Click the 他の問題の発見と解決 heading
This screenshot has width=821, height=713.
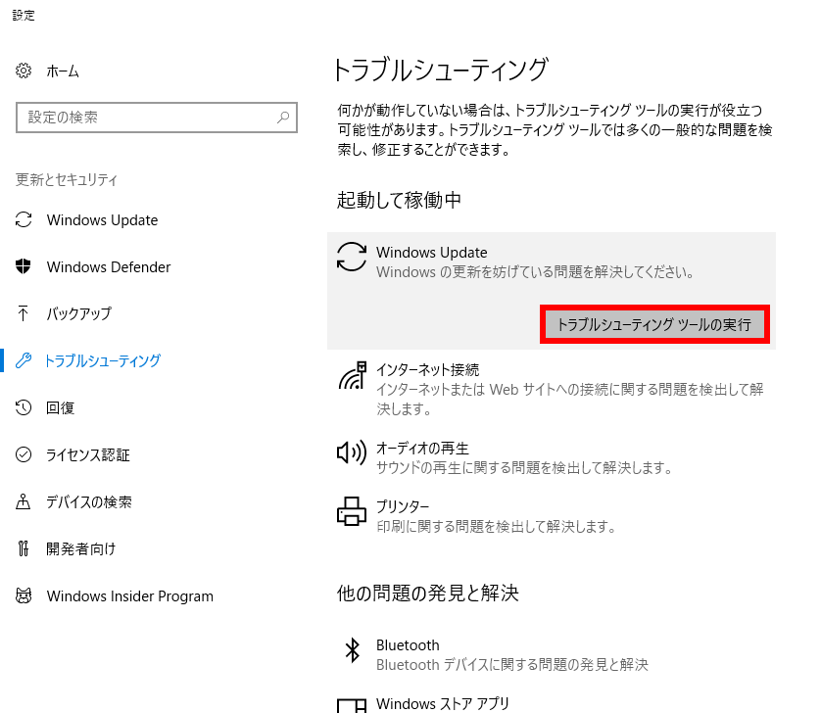(x=428, y=594)
